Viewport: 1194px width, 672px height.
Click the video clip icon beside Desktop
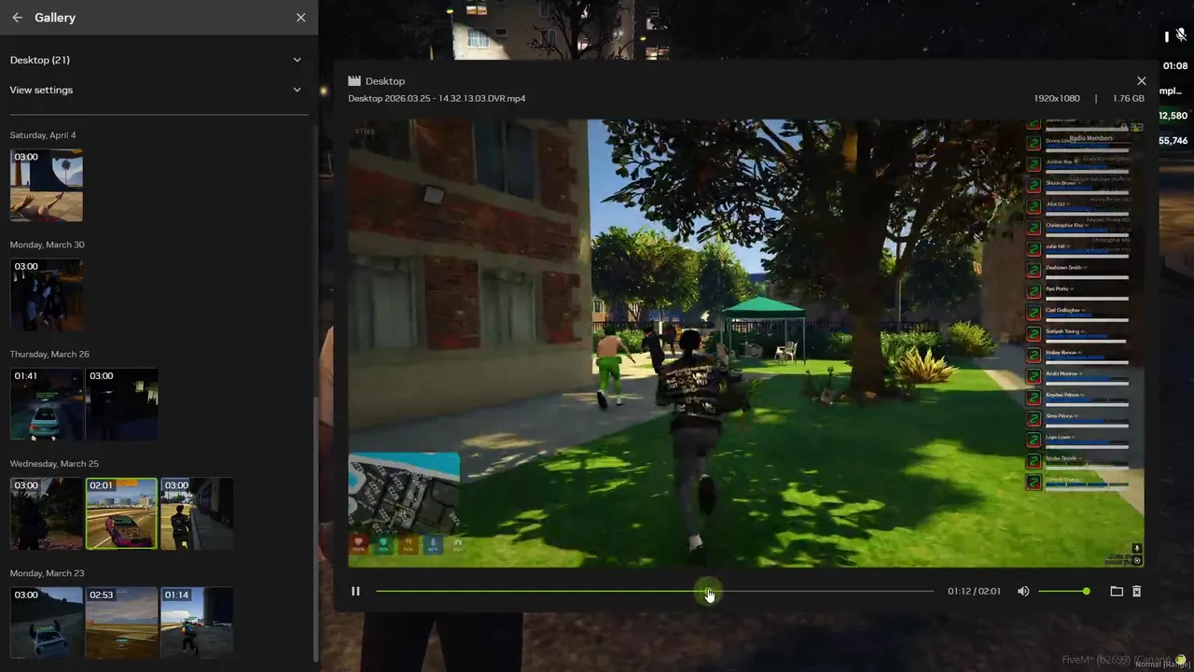tap(354, 81)
